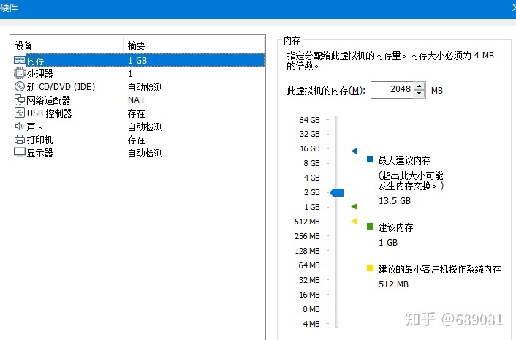Click the 256 MB slider label
The image size is (516, 340).
[307, 236]
